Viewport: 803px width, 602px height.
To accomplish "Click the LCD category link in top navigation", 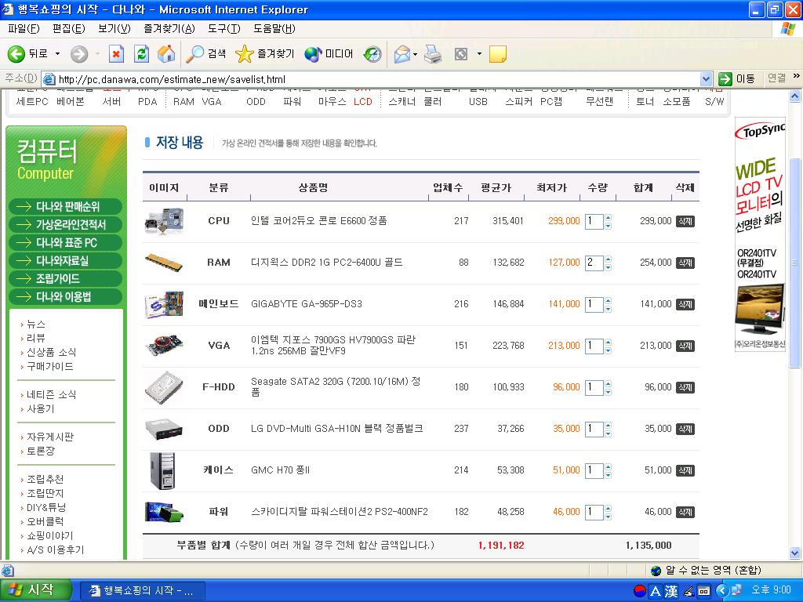I will 362,101.
